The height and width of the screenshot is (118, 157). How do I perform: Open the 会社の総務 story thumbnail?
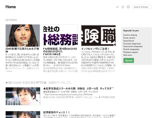(60, 35)
